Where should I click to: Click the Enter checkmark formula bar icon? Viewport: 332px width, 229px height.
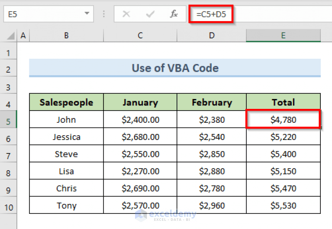(x=150, y=14)
